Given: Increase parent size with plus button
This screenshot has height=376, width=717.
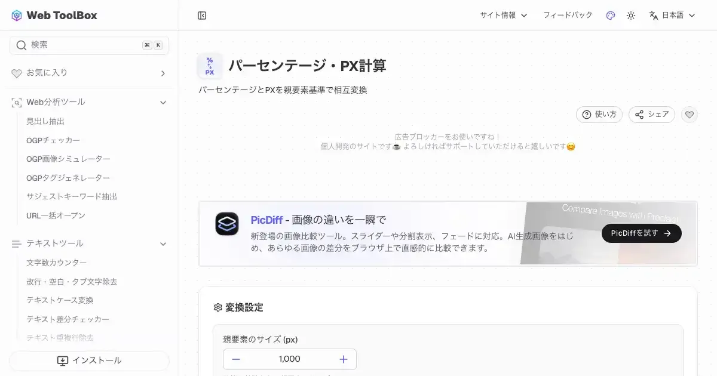Looking at the screenshot, I should [344, 359].
